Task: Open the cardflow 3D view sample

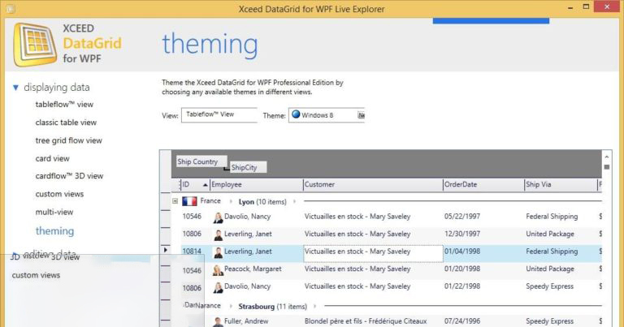Action: pos(69,176)
